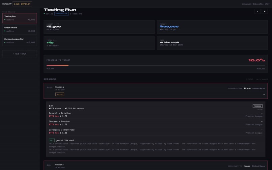Select the Chelsea v Everton selection
Viewport: 272px width, 170px height.
[x=156, y=123]
